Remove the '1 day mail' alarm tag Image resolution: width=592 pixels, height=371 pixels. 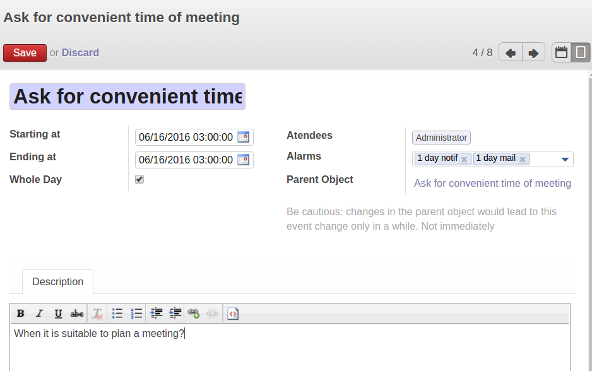point(523,160)
